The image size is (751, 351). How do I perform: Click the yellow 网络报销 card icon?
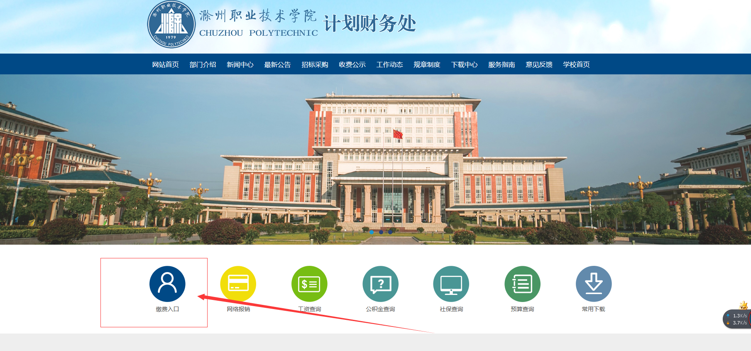click(238, 284)
